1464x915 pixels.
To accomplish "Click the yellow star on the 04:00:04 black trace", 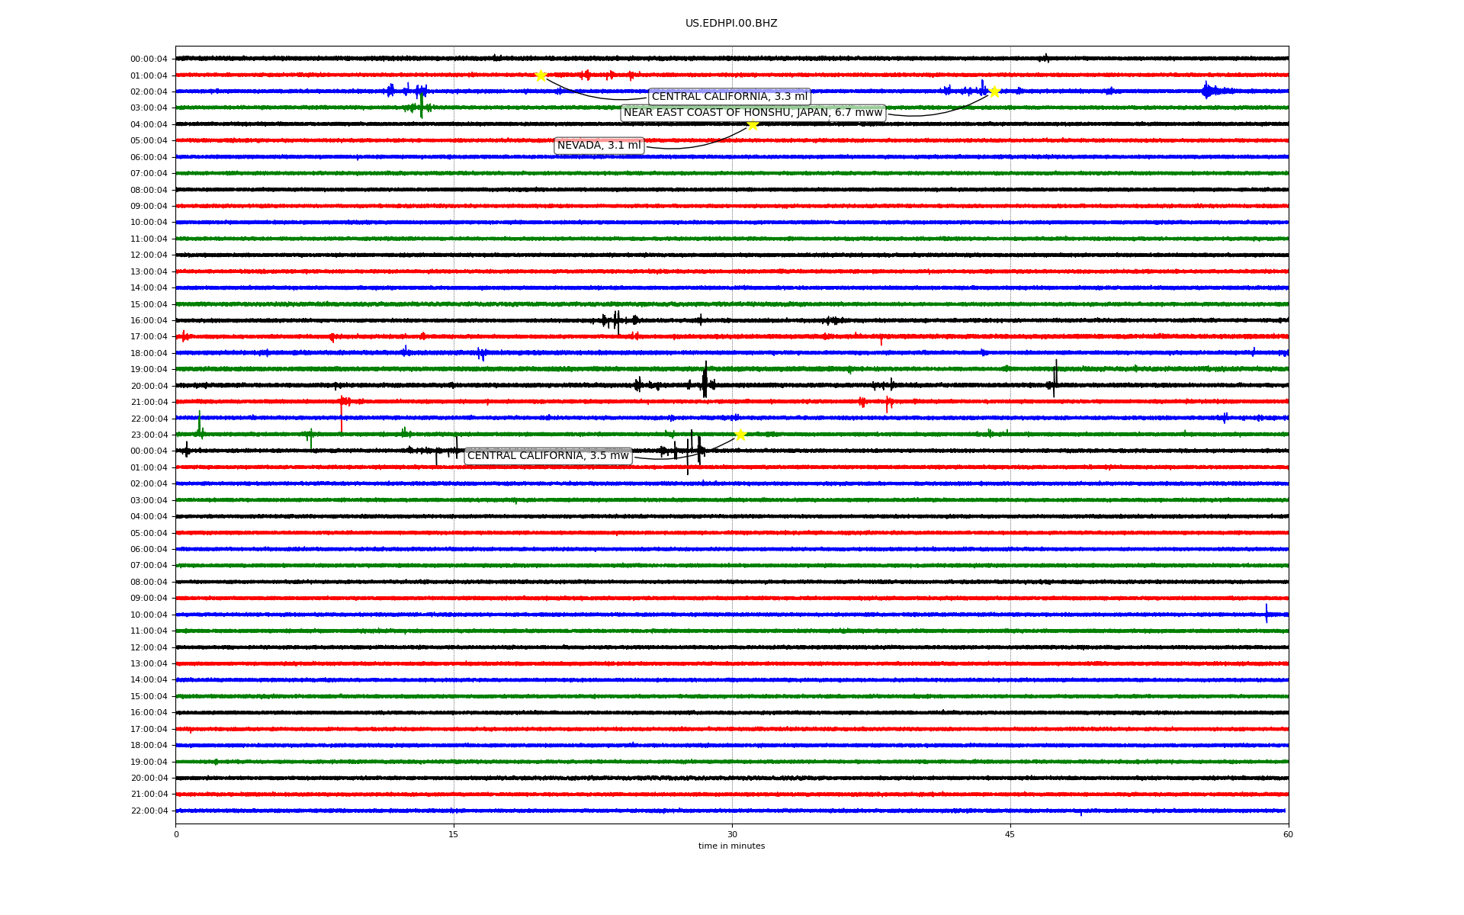I will pyautogui.click(x=753, y=124).
